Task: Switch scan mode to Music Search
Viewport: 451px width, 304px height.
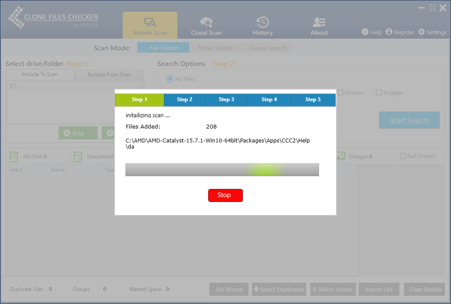Action: tap(216, 47)
